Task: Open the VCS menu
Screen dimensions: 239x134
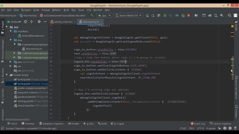Action: [x=89, y=10]
